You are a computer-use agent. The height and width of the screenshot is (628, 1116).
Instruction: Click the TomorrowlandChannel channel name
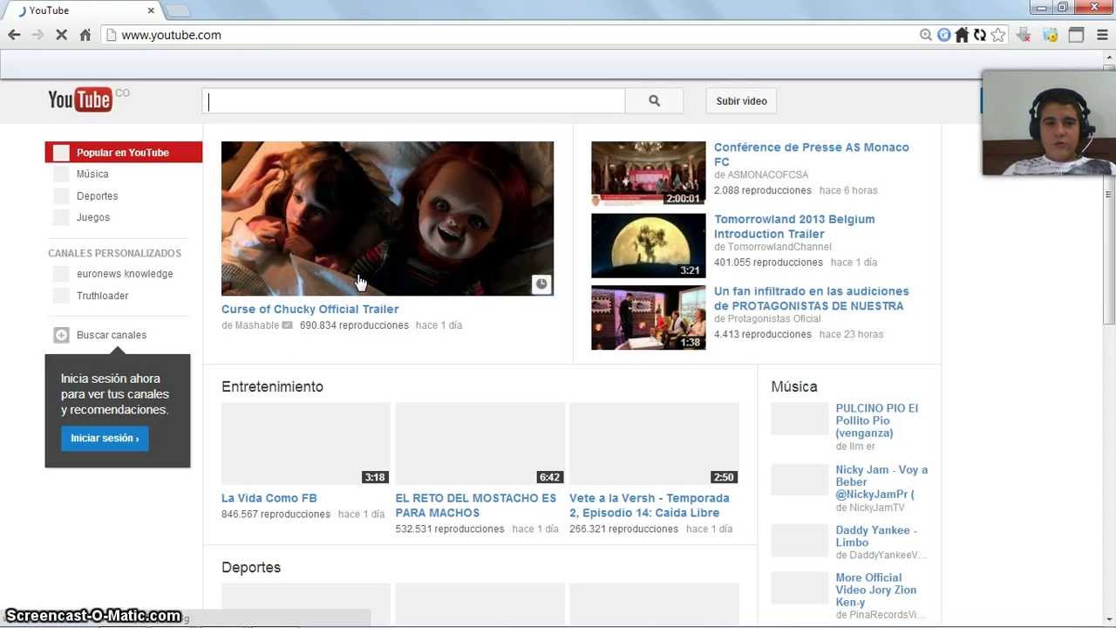(x=779, y=247)
